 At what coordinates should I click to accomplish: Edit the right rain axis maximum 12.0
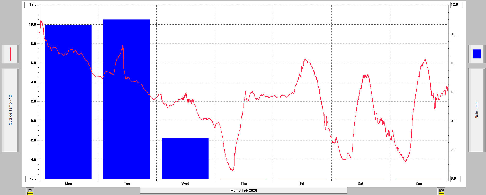(456, 5)
